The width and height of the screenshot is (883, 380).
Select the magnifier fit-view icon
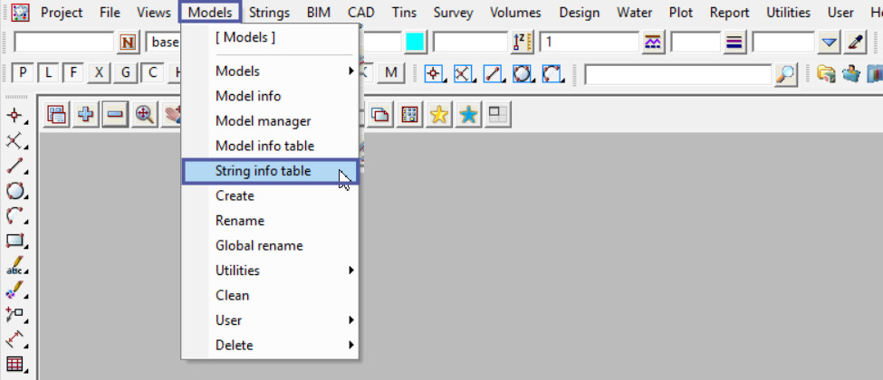coord(143,115)
